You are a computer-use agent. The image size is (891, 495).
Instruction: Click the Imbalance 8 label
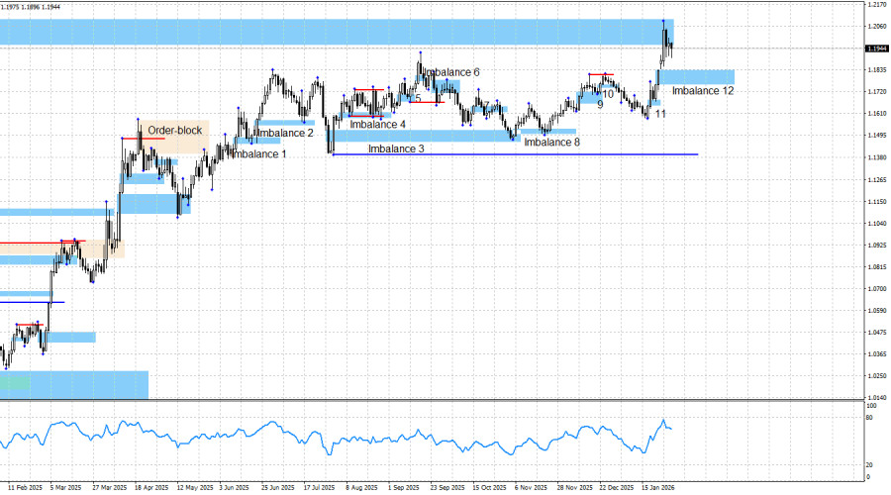click(551, 143)
